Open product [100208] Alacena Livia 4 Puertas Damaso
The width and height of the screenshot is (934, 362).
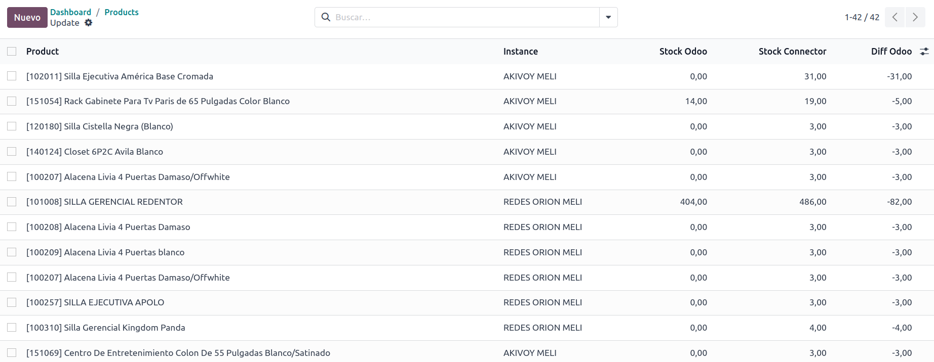tap(108, 227)
